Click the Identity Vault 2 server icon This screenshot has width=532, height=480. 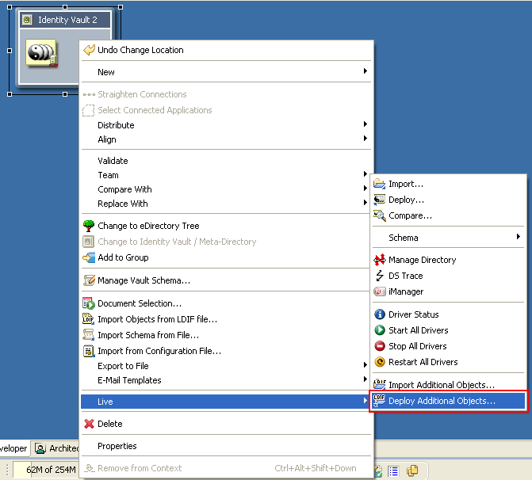click(42, 53)
